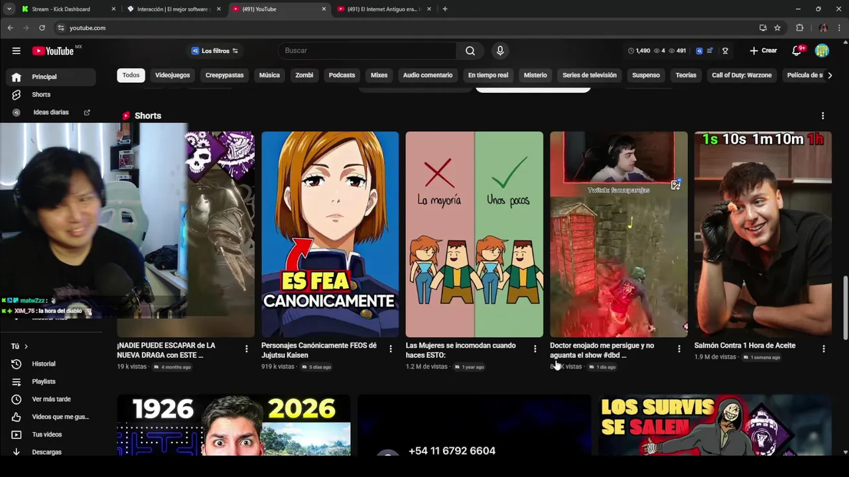
Task: Open the Salmón Contra 1 Hora de Aceite title
Action: click(745, 346)
